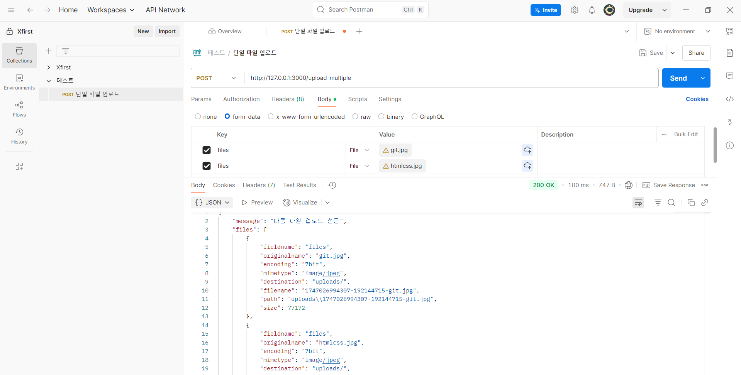
Task: Open the hamburger menu in title bar
Action: 11,10
